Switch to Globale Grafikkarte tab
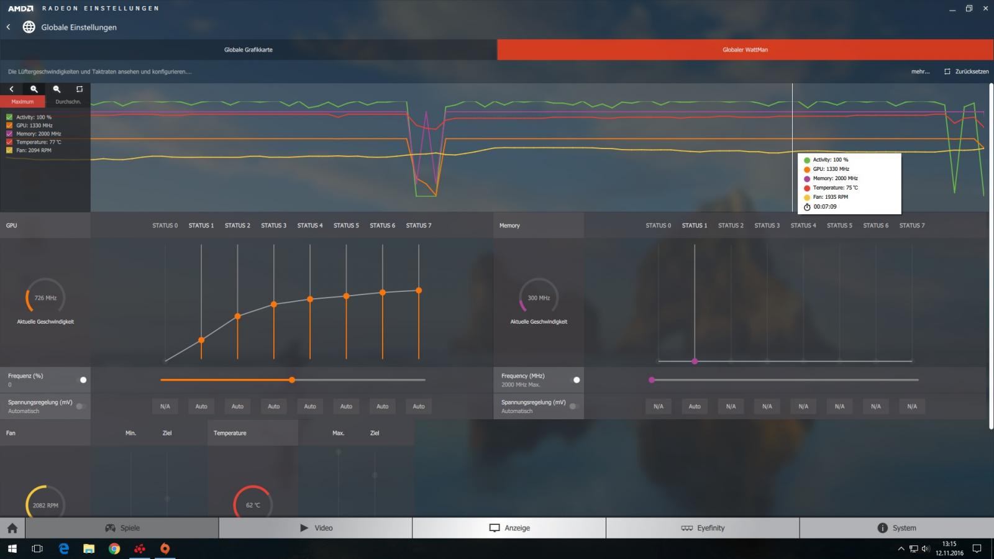 [248, 50]
